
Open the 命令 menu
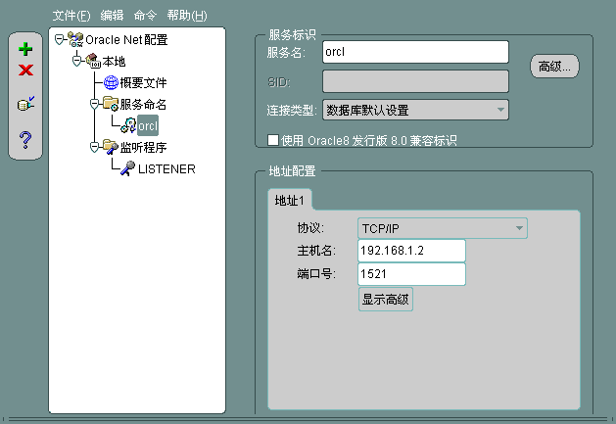(145, 16)
